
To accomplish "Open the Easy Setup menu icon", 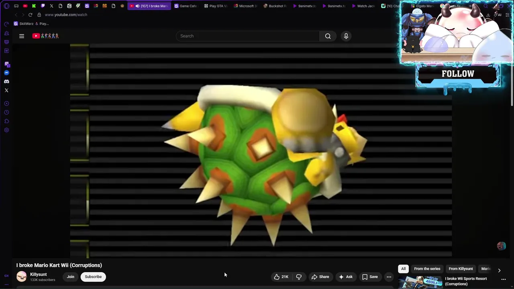I will (x=507, y=15).
